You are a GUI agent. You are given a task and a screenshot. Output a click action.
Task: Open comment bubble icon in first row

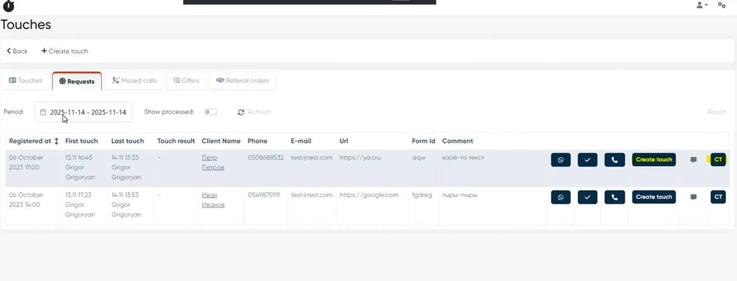coord(693,160)
